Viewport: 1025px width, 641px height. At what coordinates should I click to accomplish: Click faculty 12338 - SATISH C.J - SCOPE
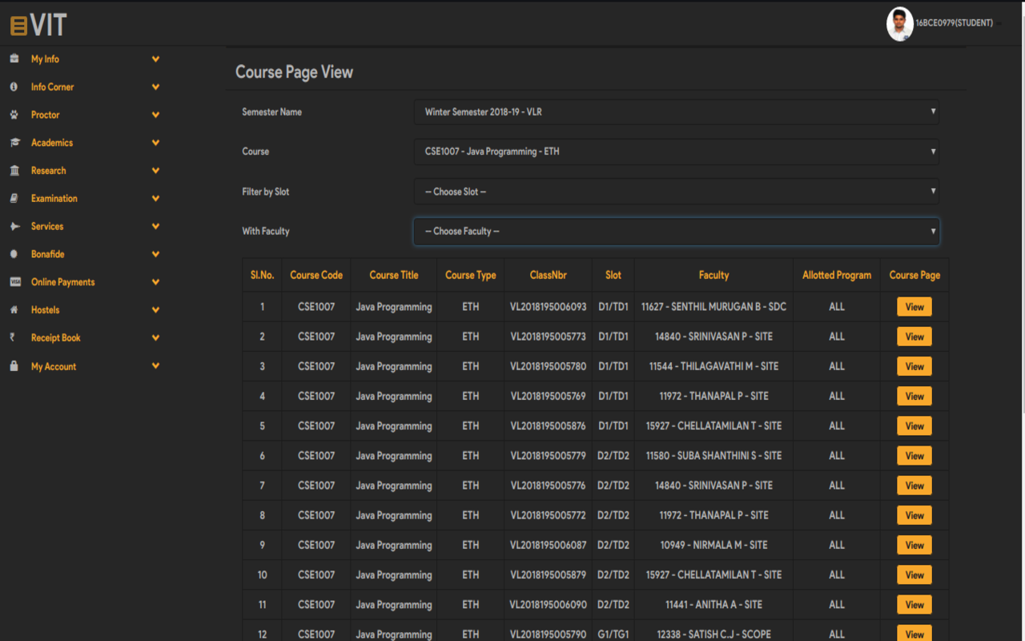[x=713, y=635]
